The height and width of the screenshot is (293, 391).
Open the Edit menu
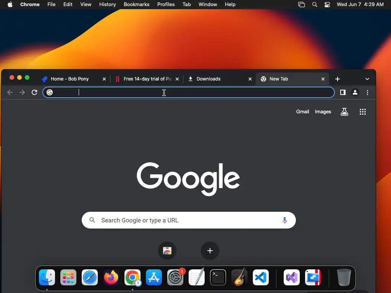pos(68,4)
